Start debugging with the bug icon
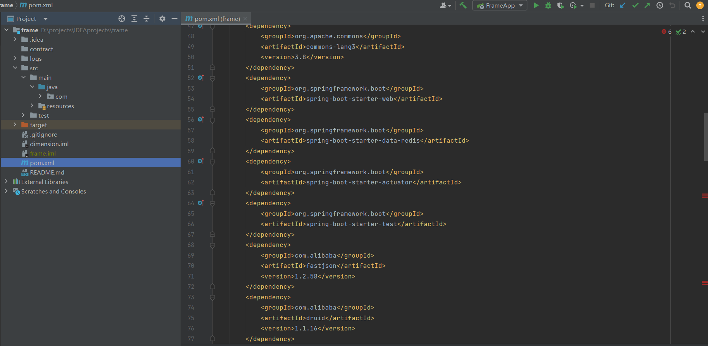The width and height of the screenshot is (708, 346). (x=548, y=5)
